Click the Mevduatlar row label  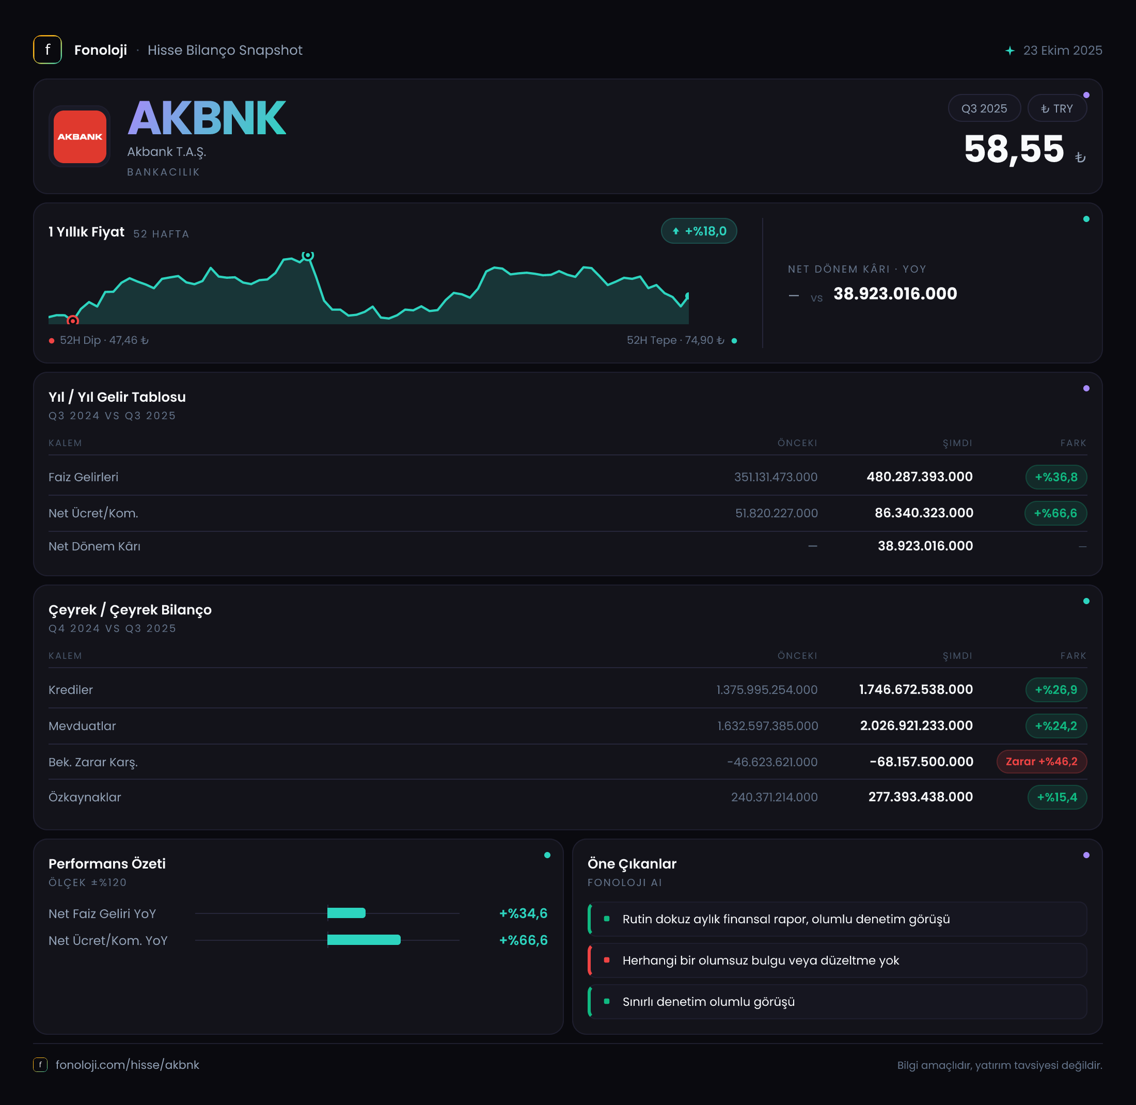tap(83, 725)
